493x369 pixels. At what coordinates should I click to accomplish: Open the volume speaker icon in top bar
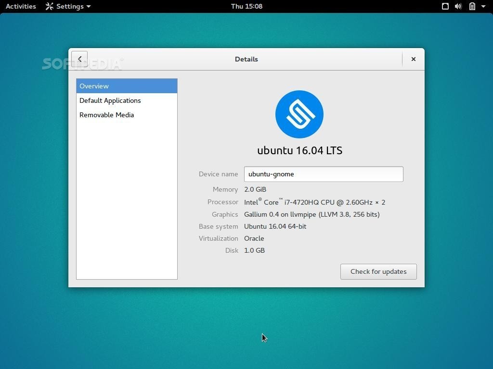click(458, 6)
